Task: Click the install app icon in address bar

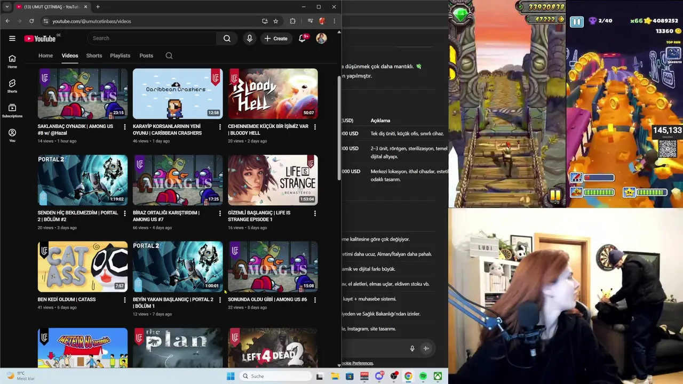Action: click(x=265, y=21)
